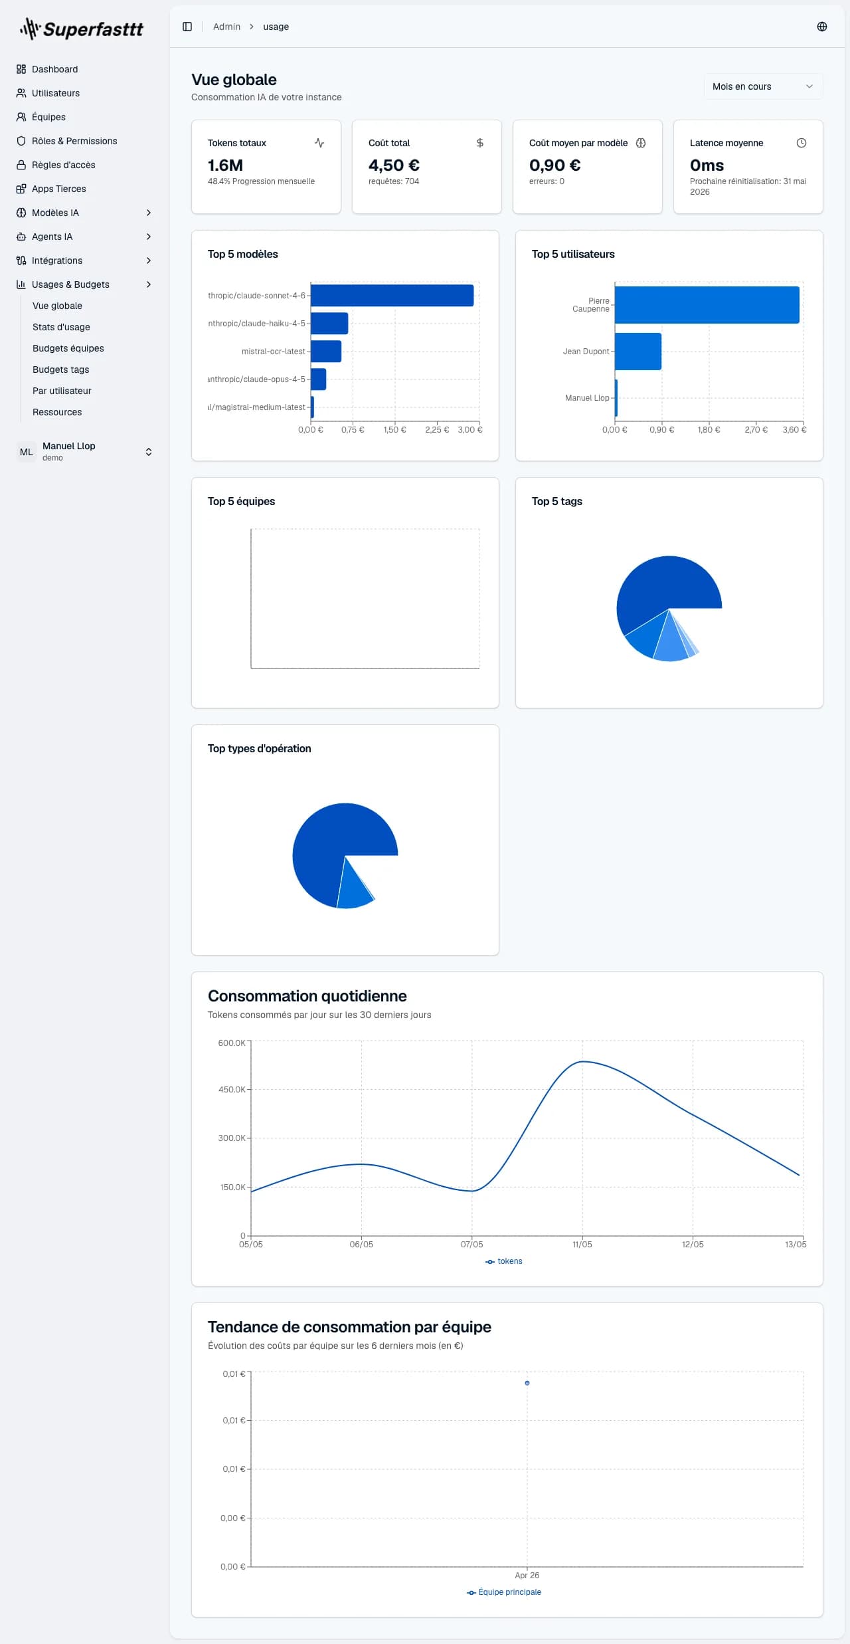Click the Agents IA robot icon
This screenshot has height=1644, width=850.
click(21, 237)
